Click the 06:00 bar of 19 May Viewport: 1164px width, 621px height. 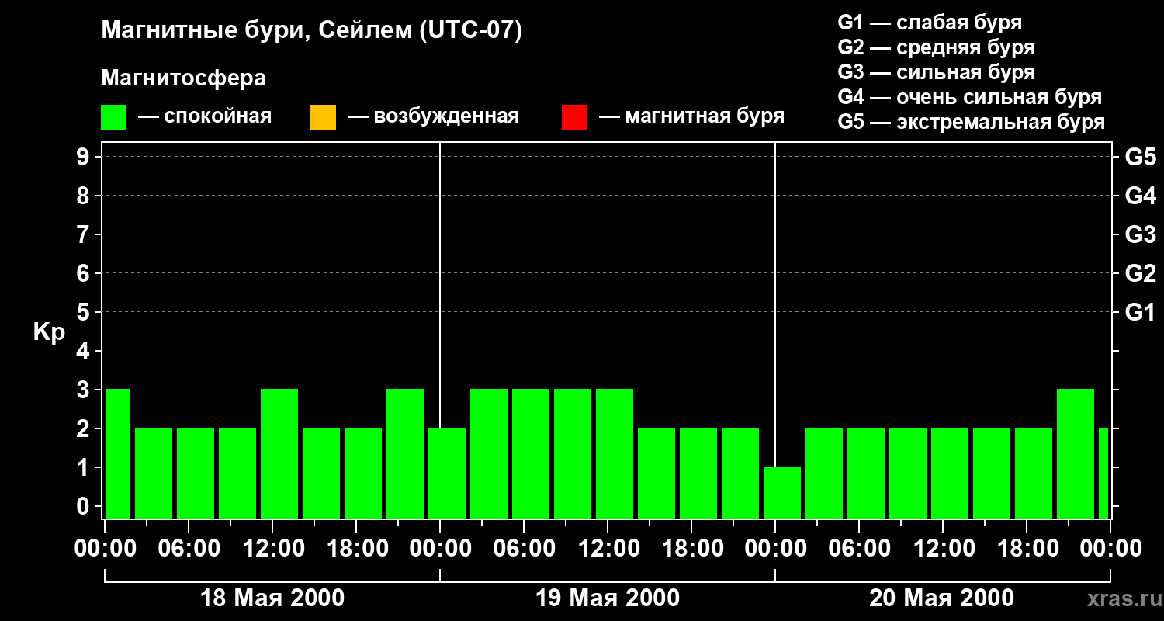click(x=531, y=453)
